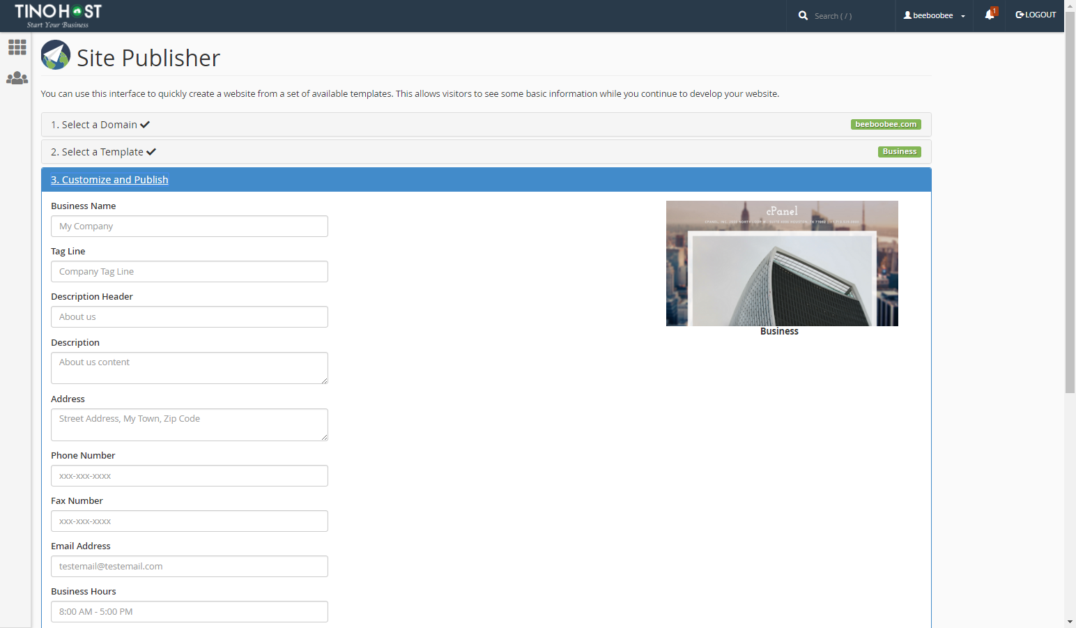The width and height of the screenshot is (1076, 628).
Task: Click the 'Business Name' label
Action: pyautogui.click(x=84, y=206)
